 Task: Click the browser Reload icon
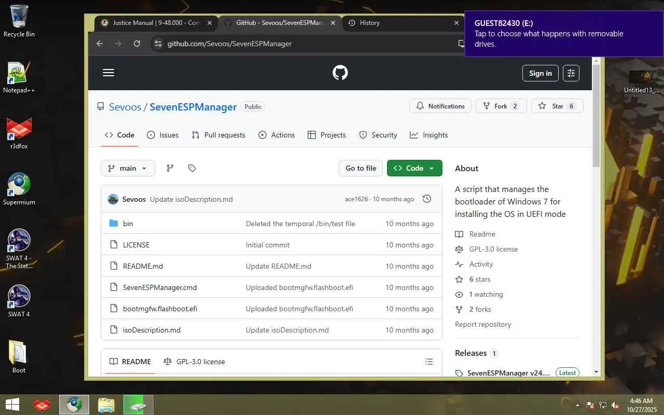point(137,44)
